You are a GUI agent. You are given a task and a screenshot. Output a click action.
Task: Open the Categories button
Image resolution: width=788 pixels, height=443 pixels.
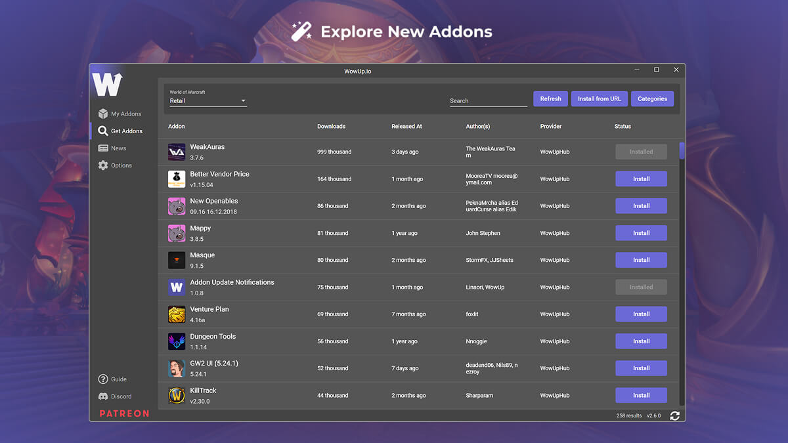pos(653,99)
